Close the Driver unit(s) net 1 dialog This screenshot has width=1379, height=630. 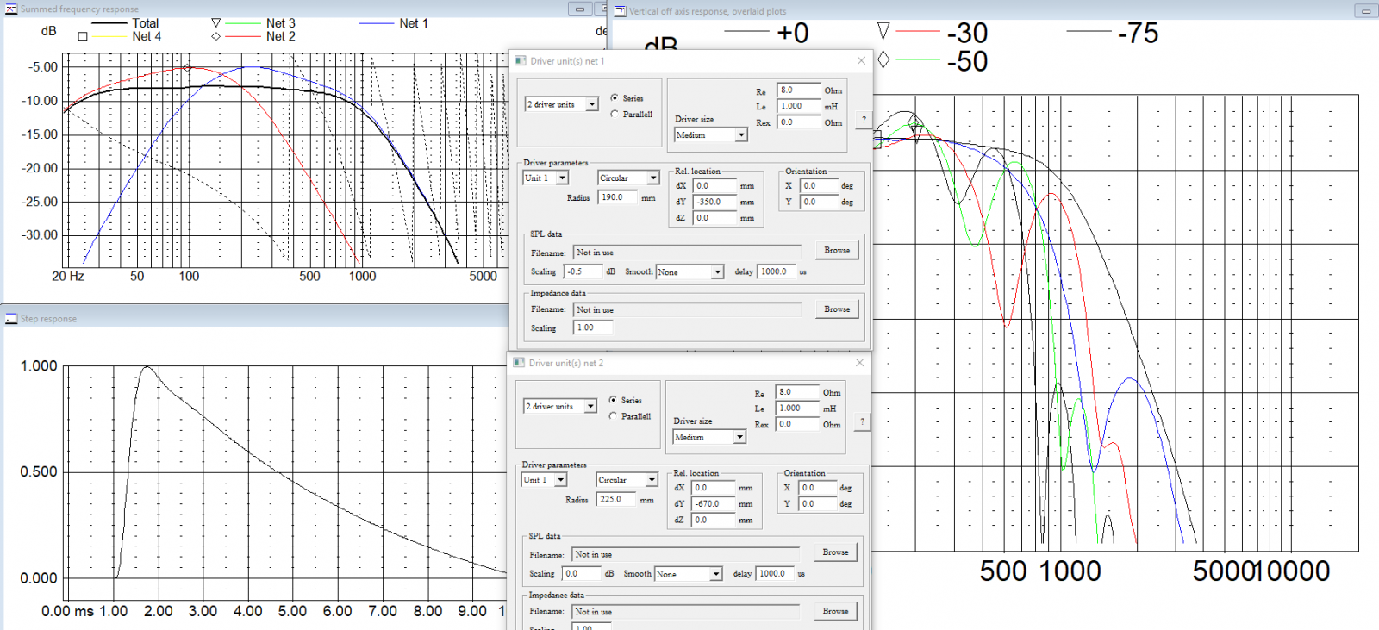[x=861, y=60]
